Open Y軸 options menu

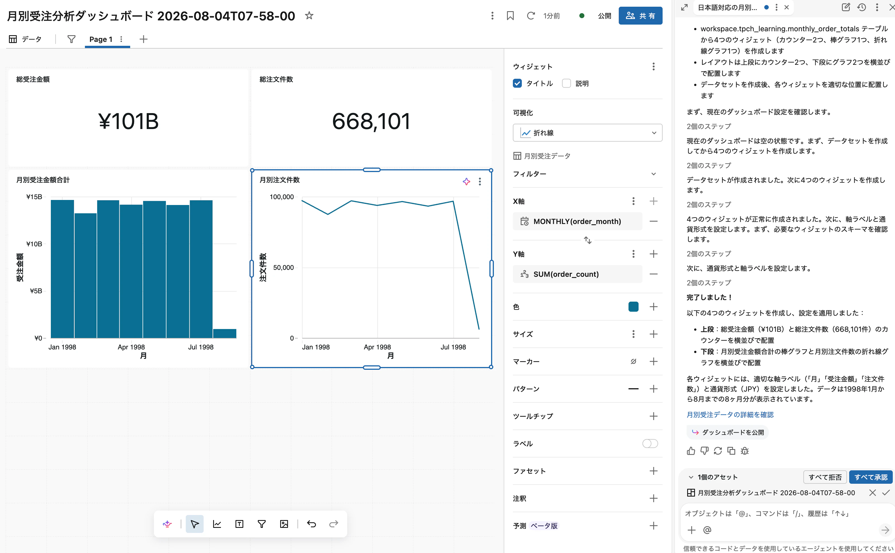click(x=634, y=254)
